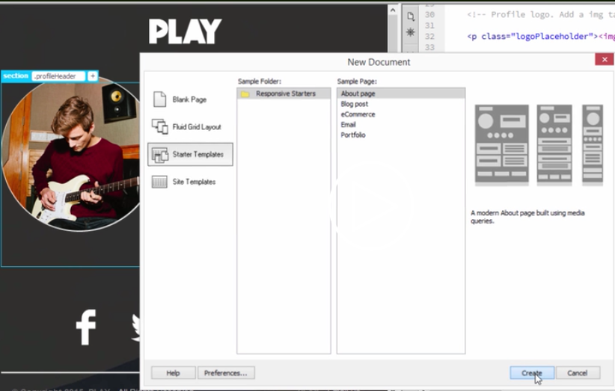Screen dimensions: 615x391
Task: Pick the eCommerce sample page
Action: [x=358, y=114]
